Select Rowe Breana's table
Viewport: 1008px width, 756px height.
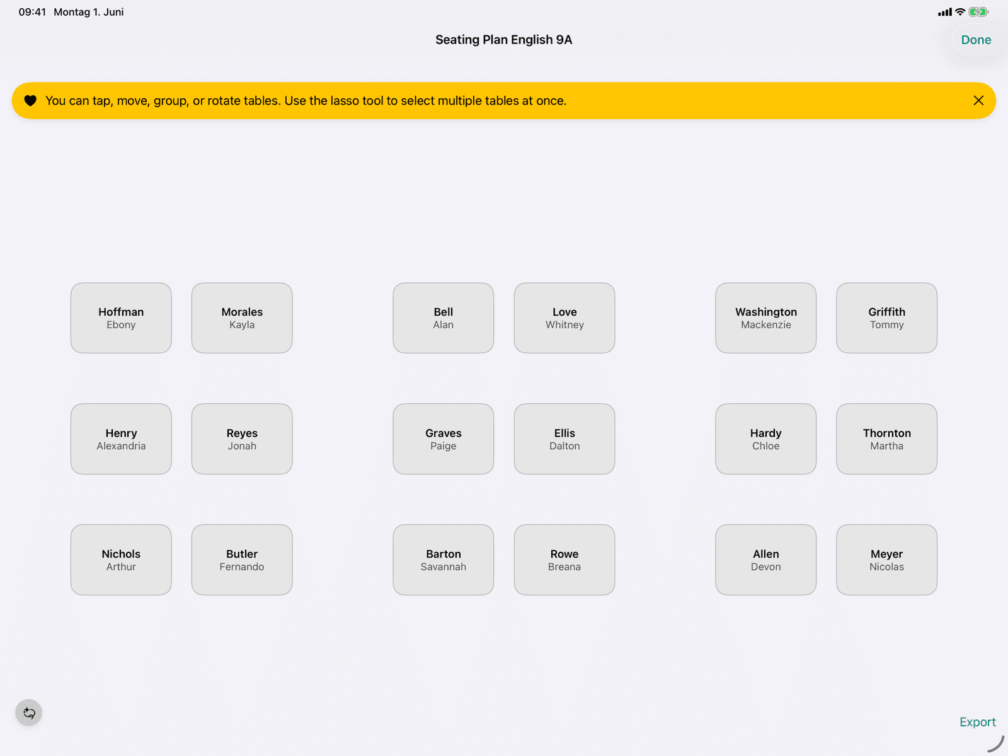pos(564,560)
